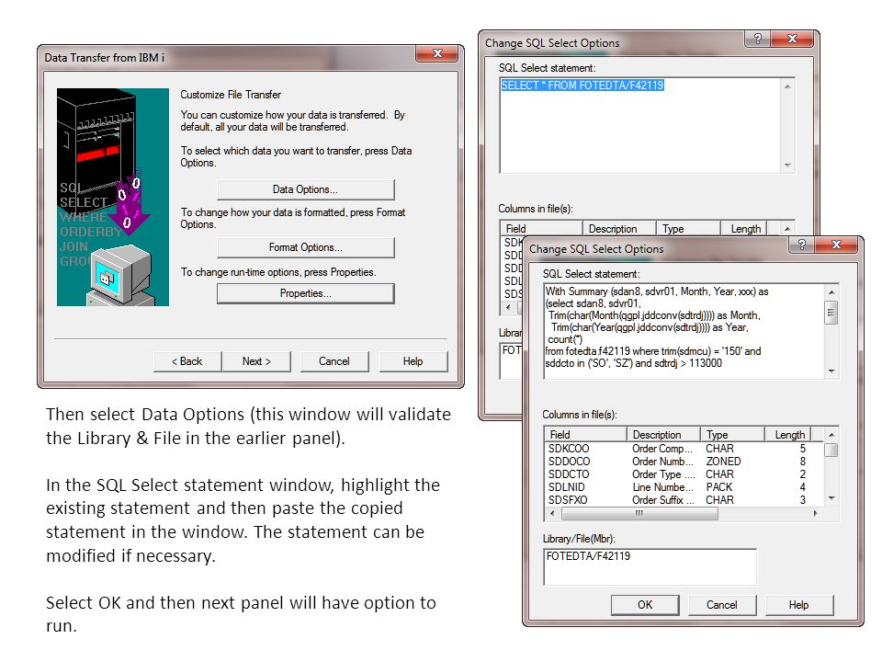Click the Length column header in front dialog
Viewport: 882px width, 662px height.
click(x=787, y=435)
